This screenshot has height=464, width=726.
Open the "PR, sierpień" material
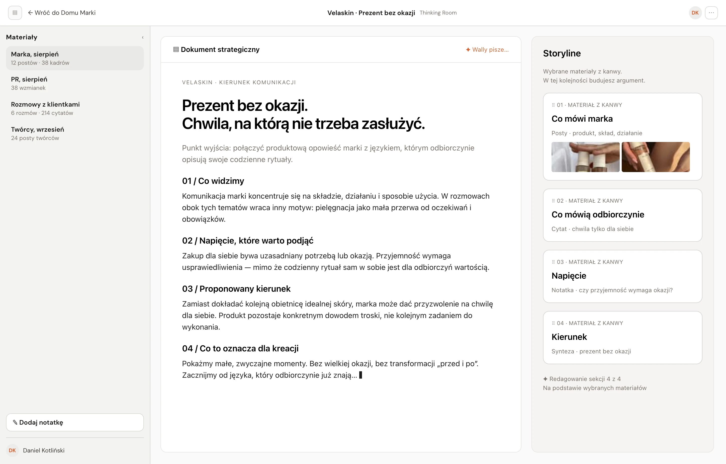pyautogui.click(x=75, y=83)
